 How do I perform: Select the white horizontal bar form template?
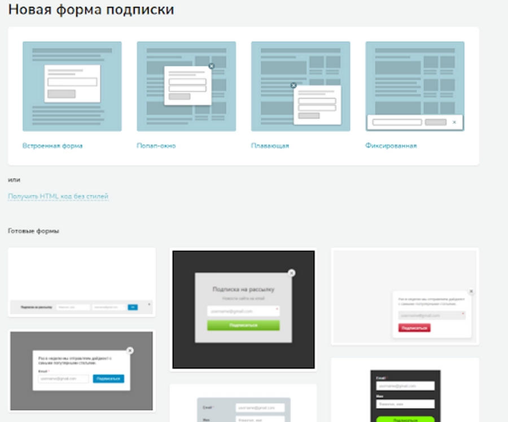pyautogui.click(x=82, y=282)
